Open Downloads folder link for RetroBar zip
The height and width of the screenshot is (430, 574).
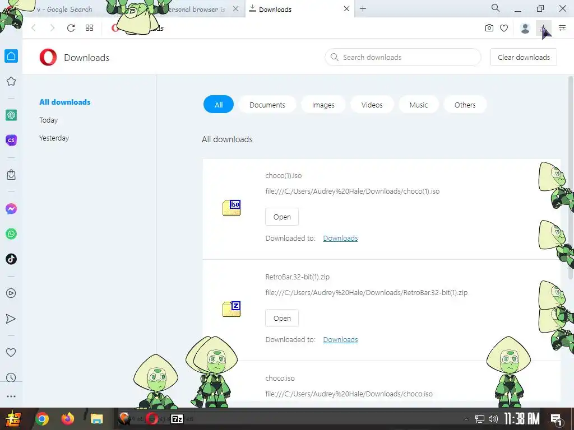coord(340,340)
